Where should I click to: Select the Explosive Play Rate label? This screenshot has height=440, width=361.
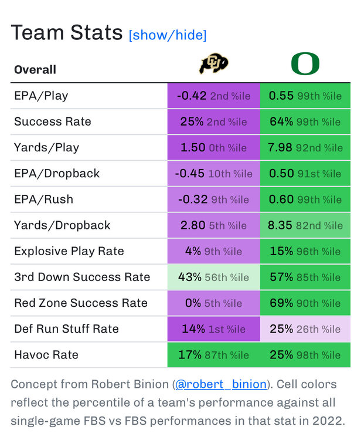(69, 251)
